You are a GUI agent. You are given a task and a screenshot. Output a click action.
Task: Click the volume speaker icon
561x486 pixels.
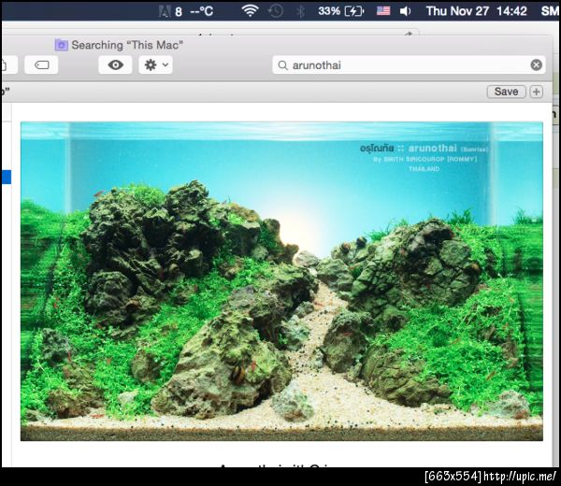tap(405, 11)
